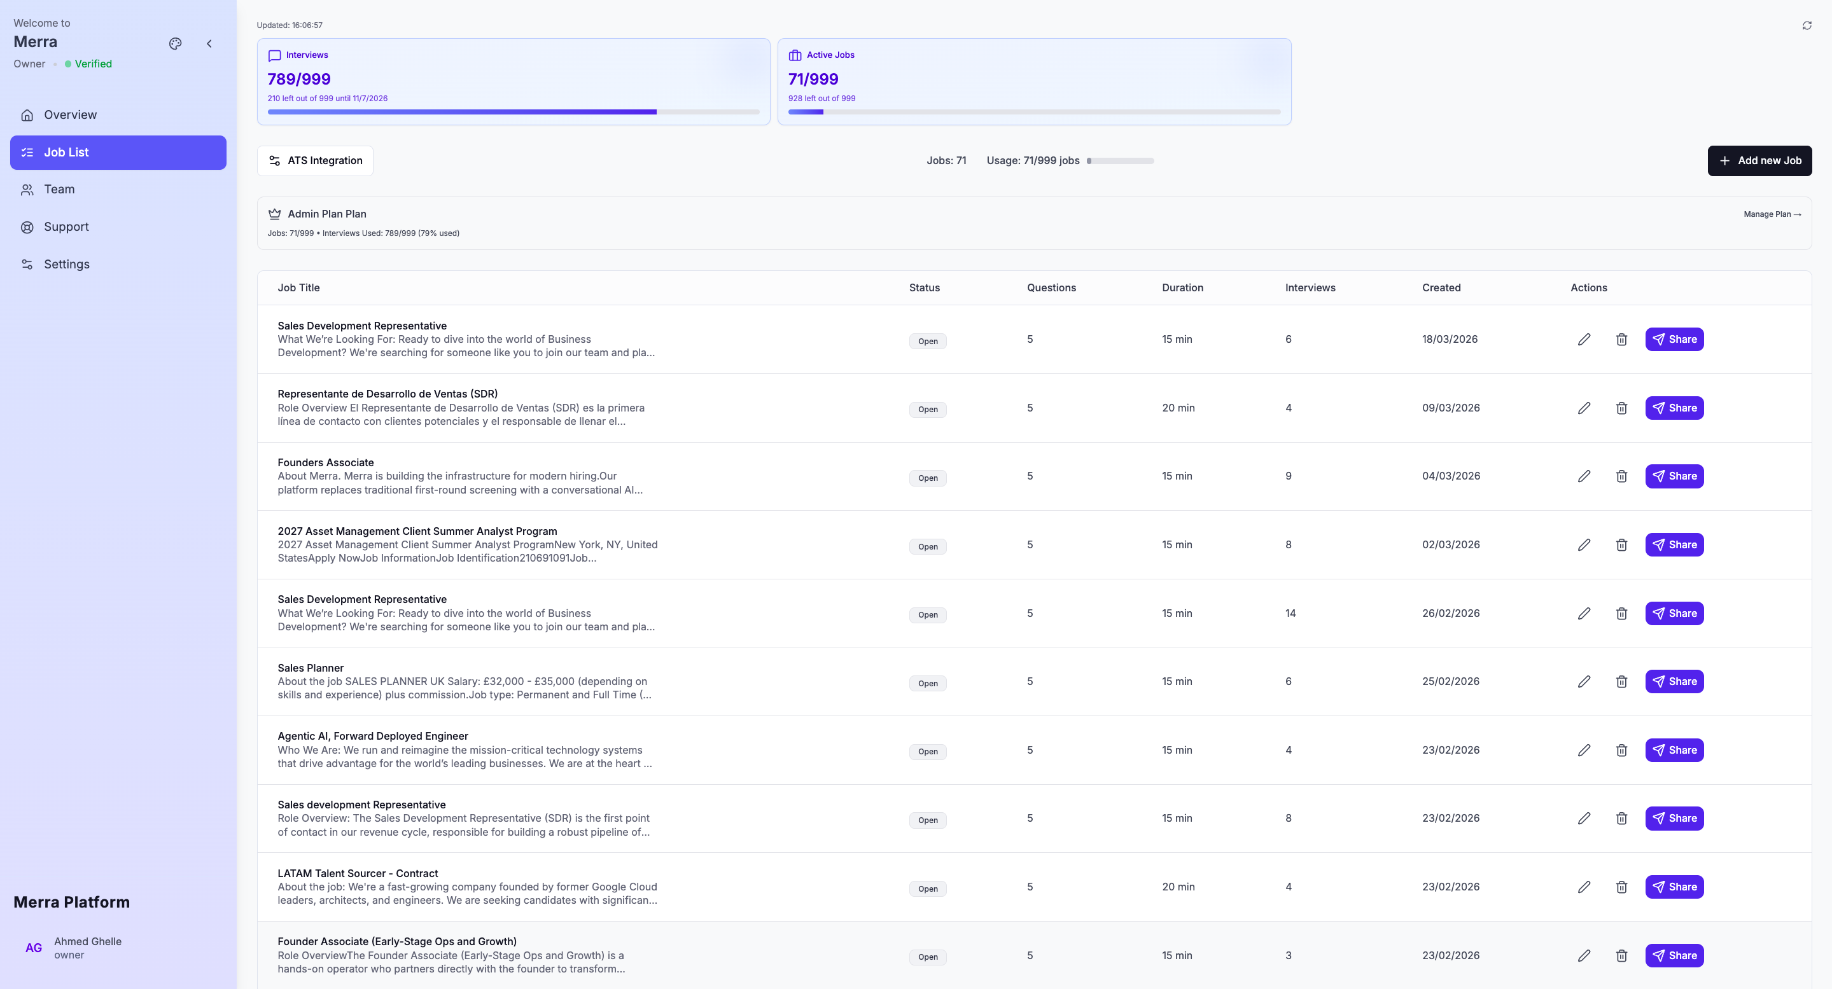
Task: Click the refresh icon at top right
Action: (1807, 25)
